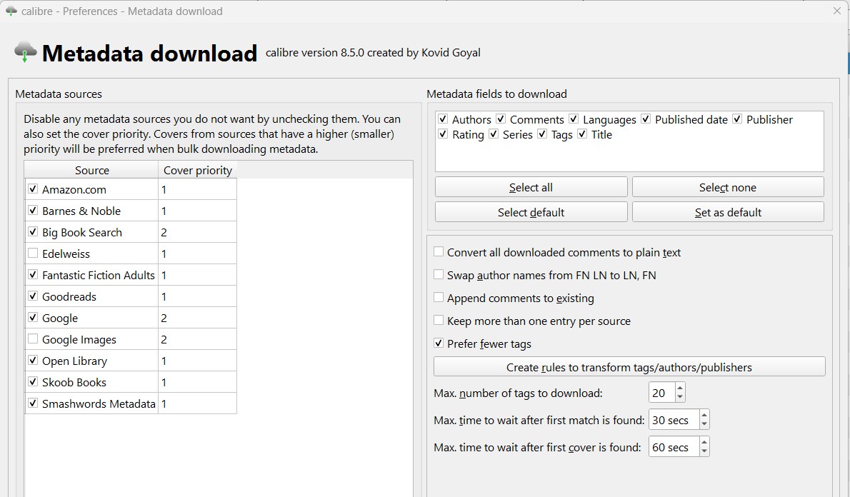Select Goodreads cover priority cell

(x=198, y=296)
